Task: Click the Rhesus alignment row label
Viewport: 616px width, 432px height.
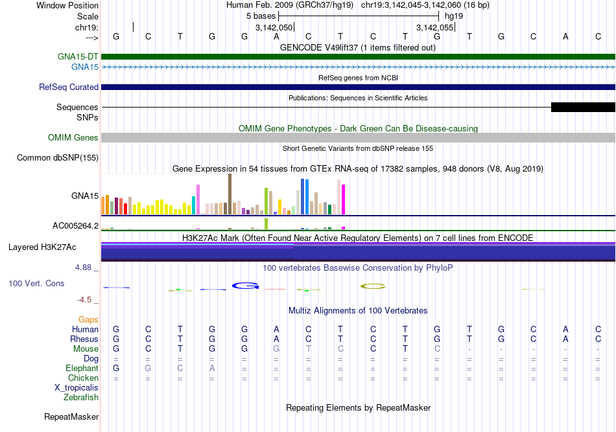Action: click(x=84, y=339)
